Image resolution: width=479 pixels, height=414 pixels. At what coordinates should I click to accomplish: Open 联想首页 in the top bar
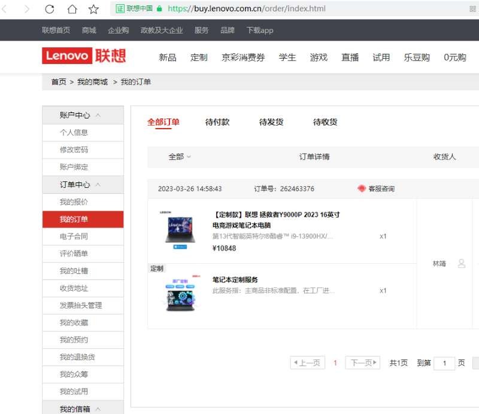(x=56, y=31)
